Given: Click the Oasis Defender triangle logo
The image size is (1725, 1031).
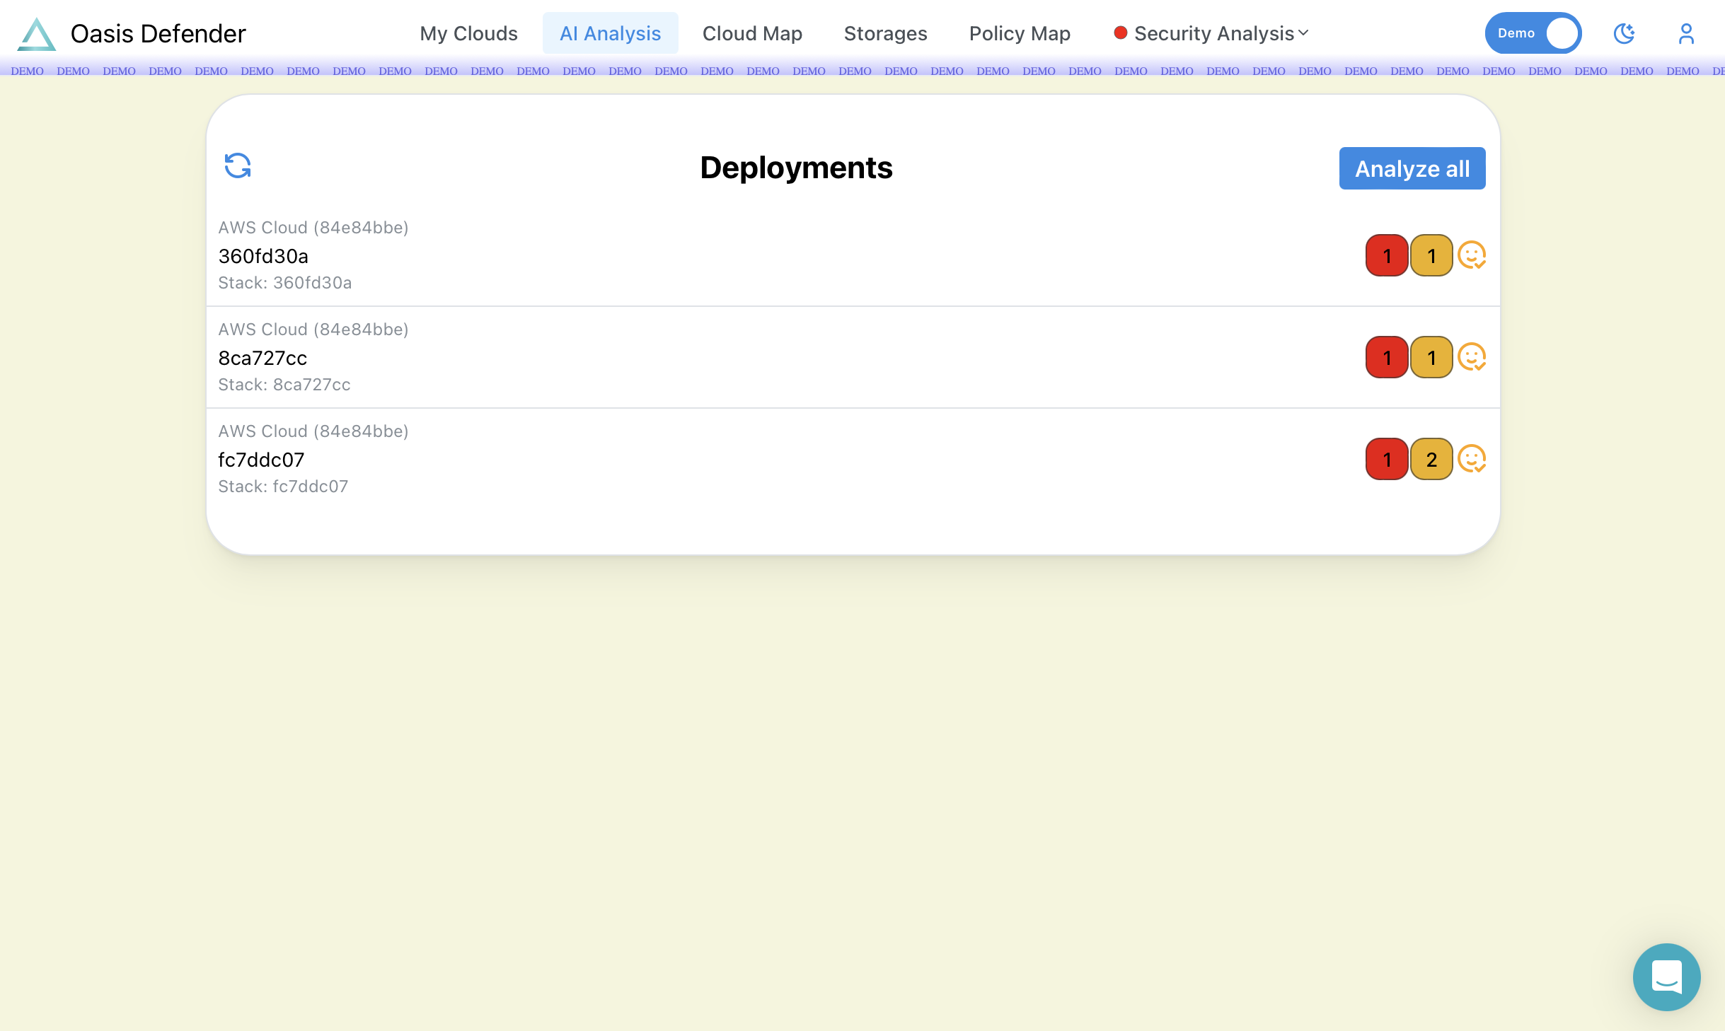Looking at the screenshot, I should click(x=37, y=34).
